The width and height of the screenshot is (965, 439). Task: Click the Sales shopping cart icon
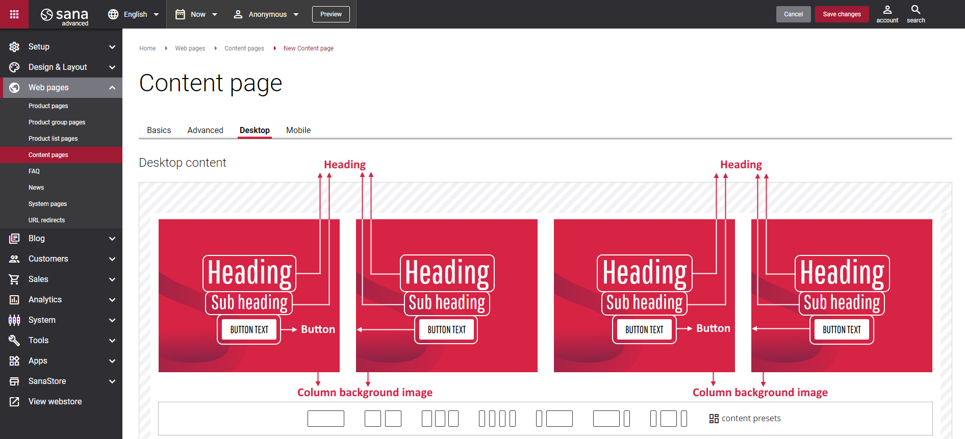tap(14, 279)
